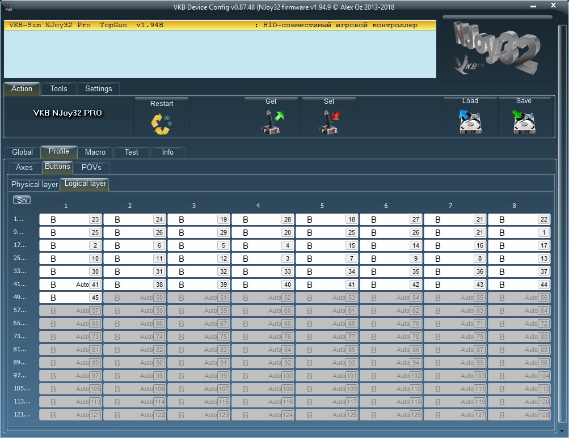Click the cell numbered 45 in row 49
The height and width of the screenshot is (438, 569).
71,297
